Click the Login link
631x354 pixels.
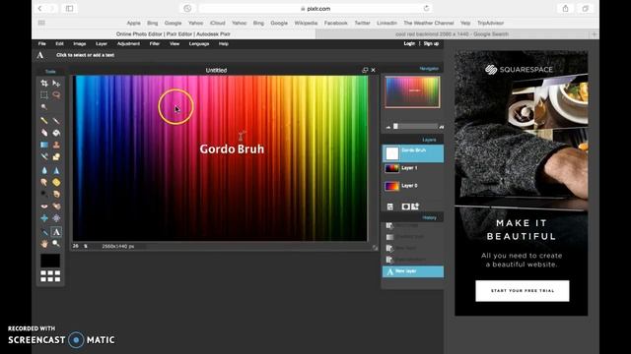tap(409, 43)
